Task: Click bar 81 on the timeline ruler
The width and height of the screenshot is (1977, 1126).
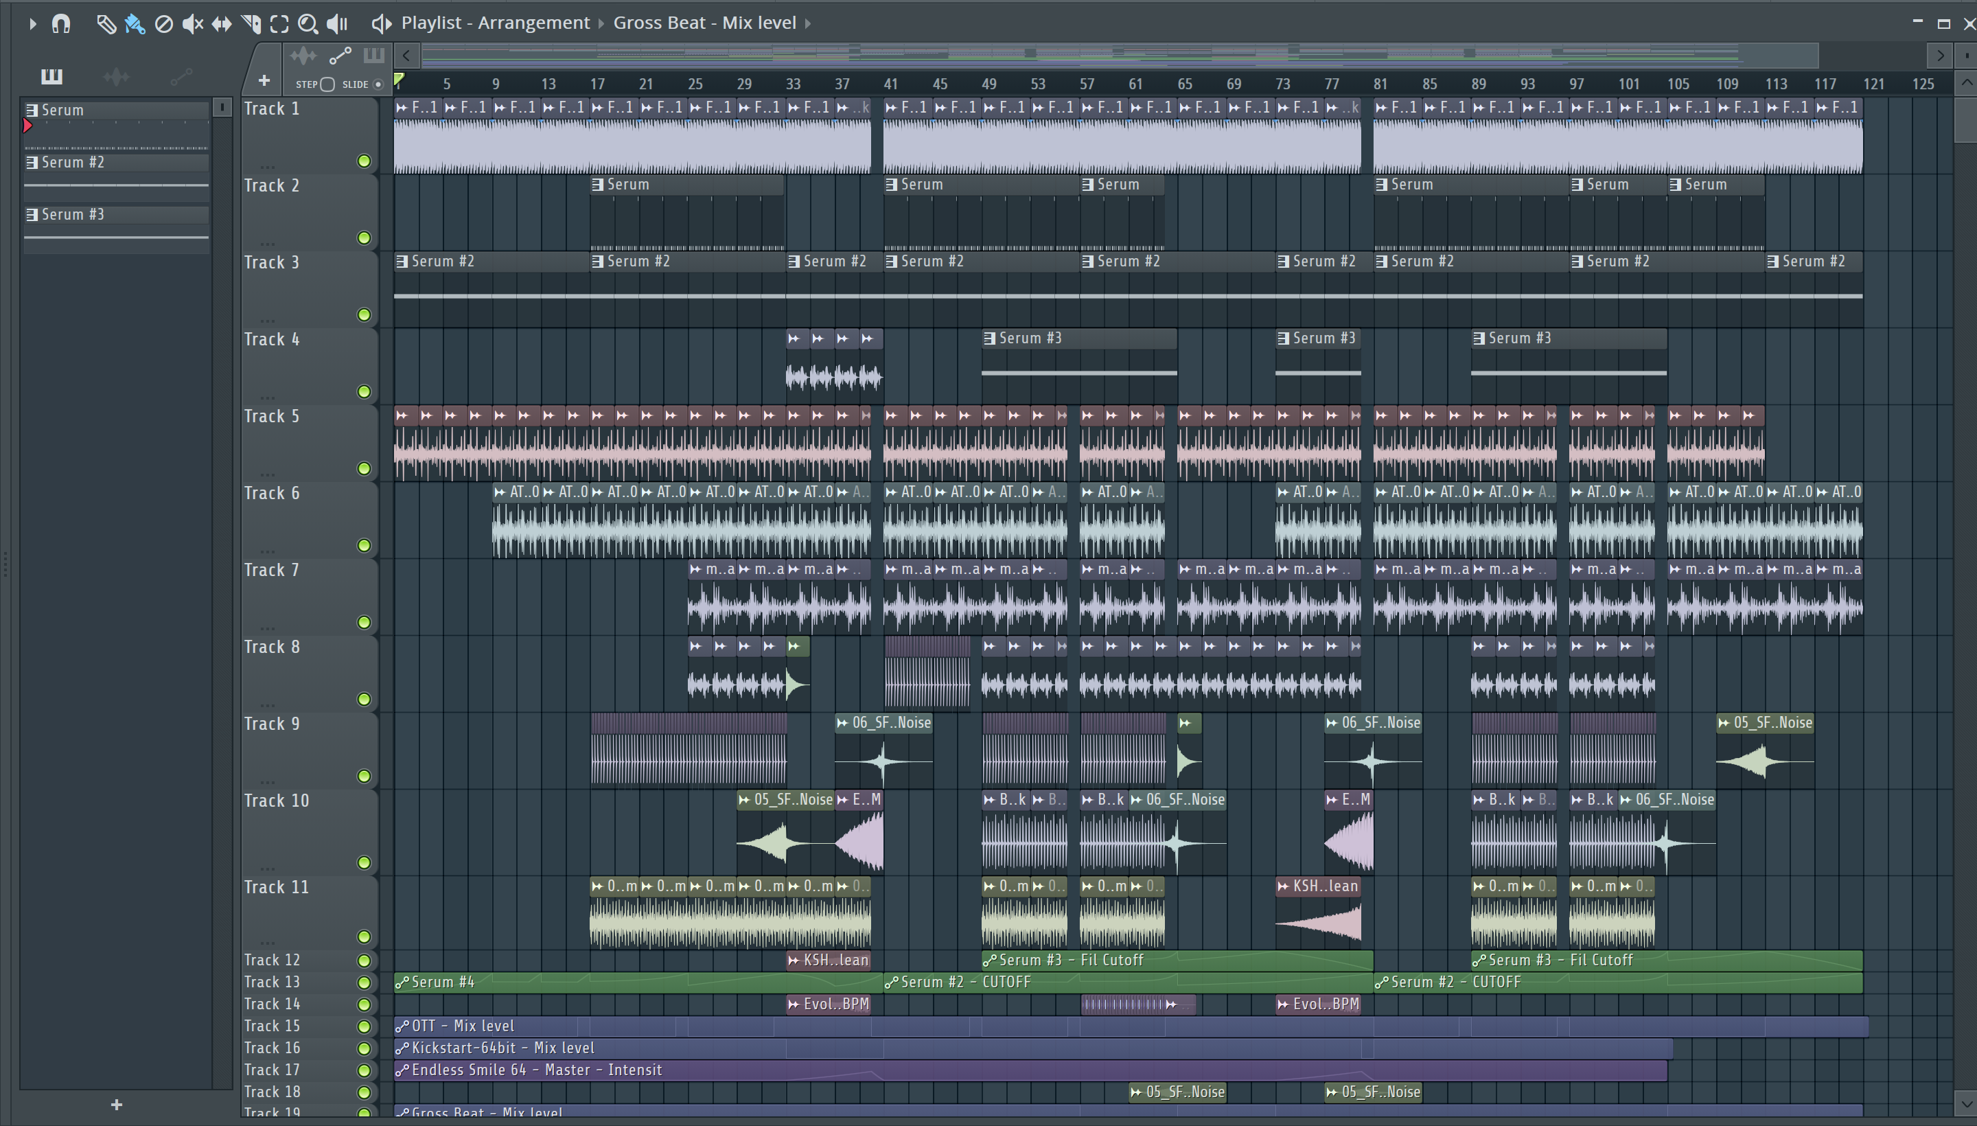Action: 1380,84
